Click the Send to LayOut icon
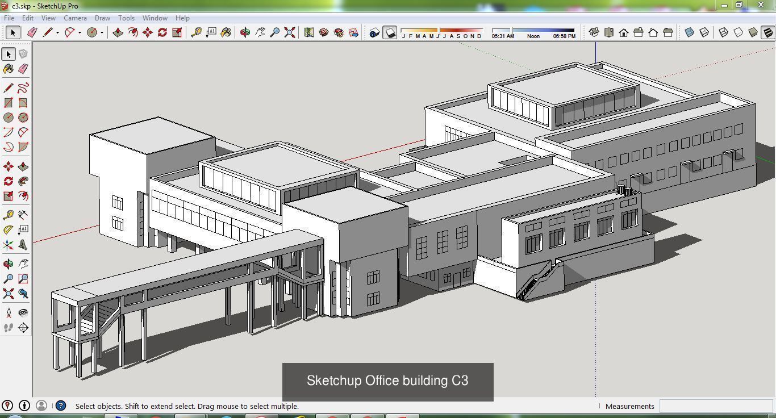Screen dimensions: 776x418 click(353, 32)
